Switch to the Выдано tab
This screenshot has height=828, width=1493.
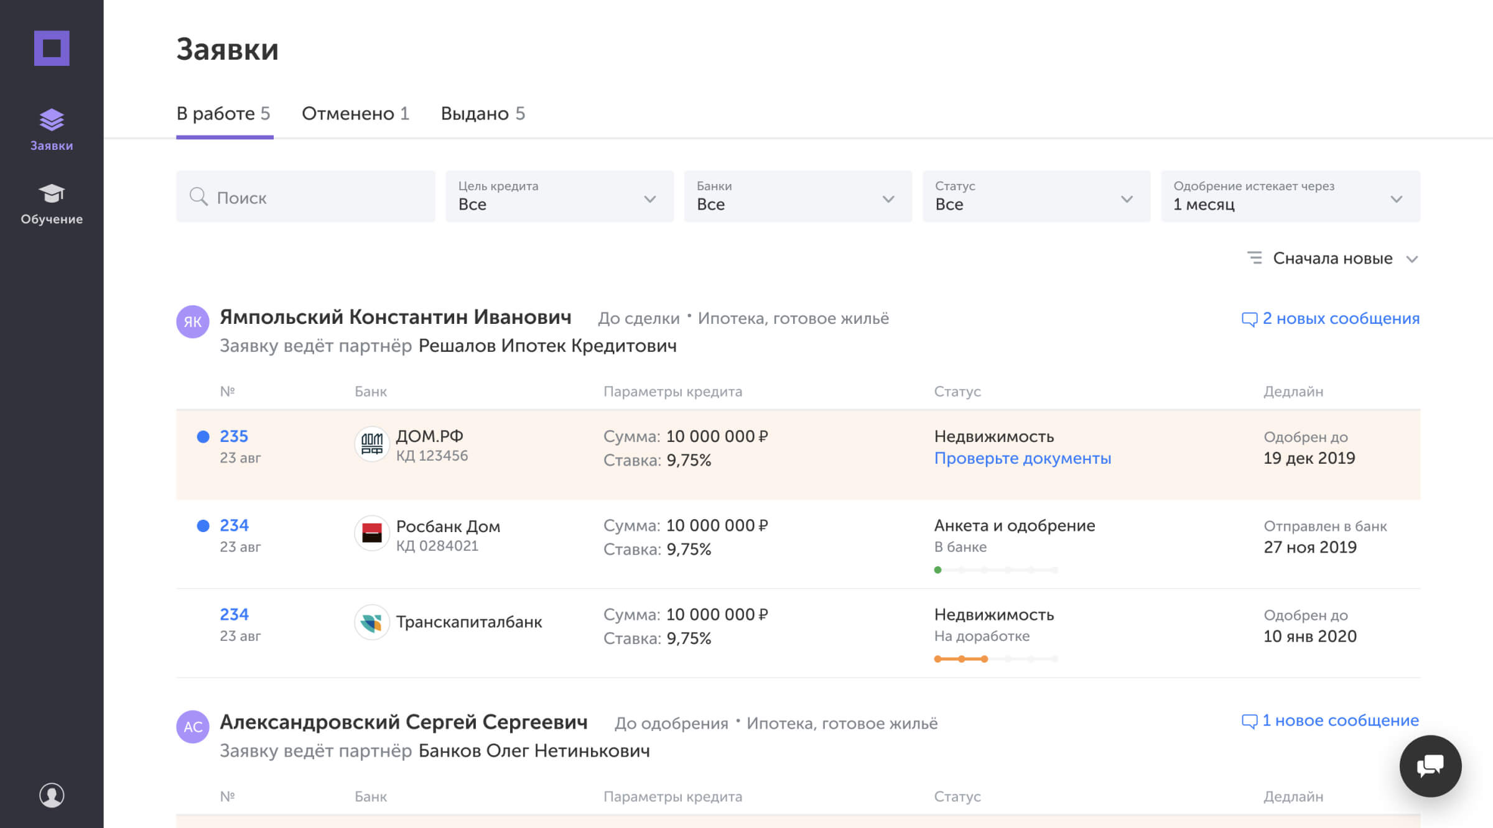(x=485, y=113)
